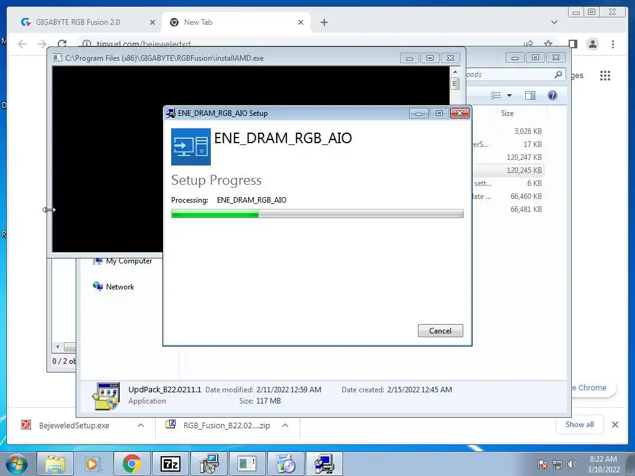Click UpdPack_B22.0211.1 details thumbnail
The width and height of the screenshot is (635, 476).
point(105,396)
